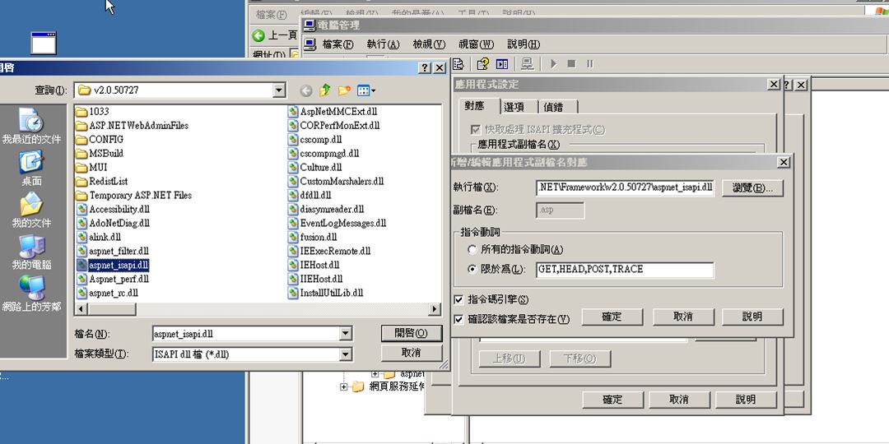The height and width of the screenshot is (444, 889).
Task: Click the 瀏覽 browse button
Action: pyautogui.click(x=752, y=188)
